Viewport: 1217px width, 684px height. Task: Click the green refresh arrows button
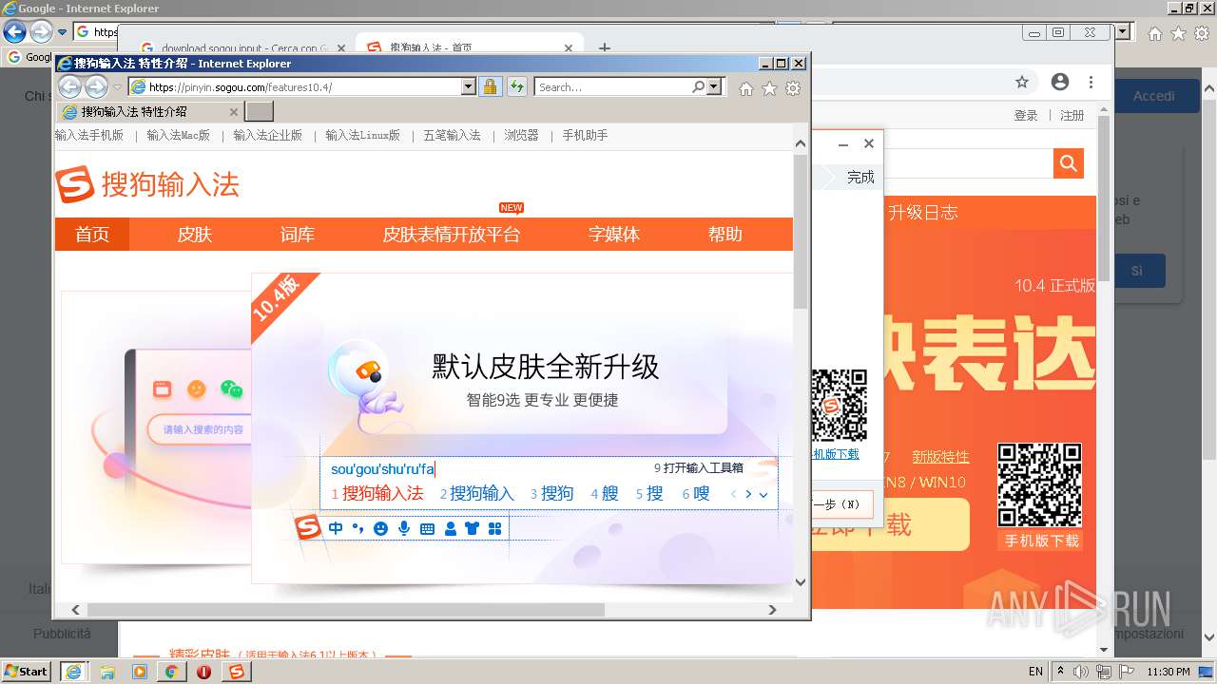516,86
